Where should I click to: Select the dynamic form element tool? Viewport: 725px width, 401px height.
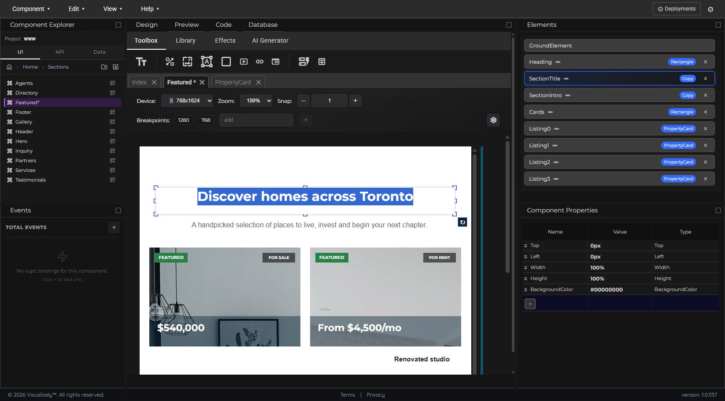[x=304, y=62]
